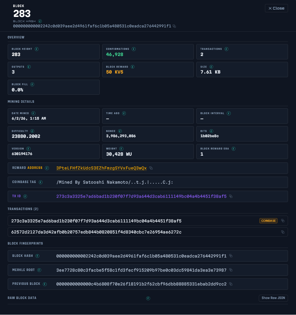Viewport: 296px width, 315px height.
Task: Click the info icon next to the Block Hash header
Action: coord(40,21)
